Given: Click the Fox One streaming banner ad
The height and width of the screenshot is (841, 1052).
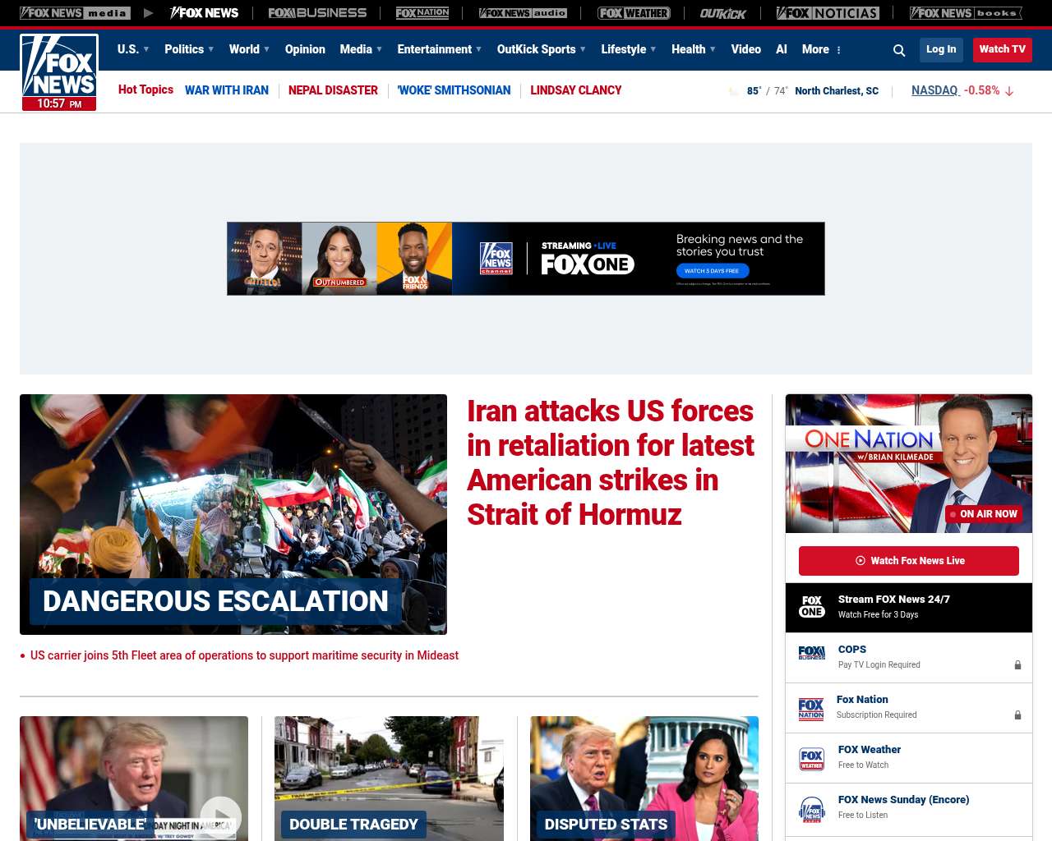Looking at the screenshot, I should point(526,259).
